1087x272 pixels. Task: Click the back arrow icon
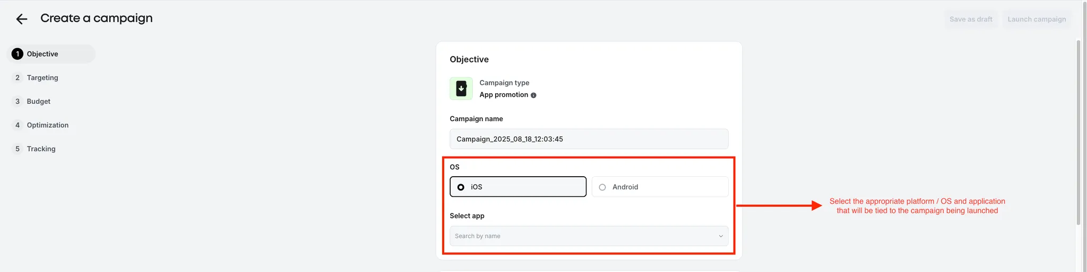21,20
